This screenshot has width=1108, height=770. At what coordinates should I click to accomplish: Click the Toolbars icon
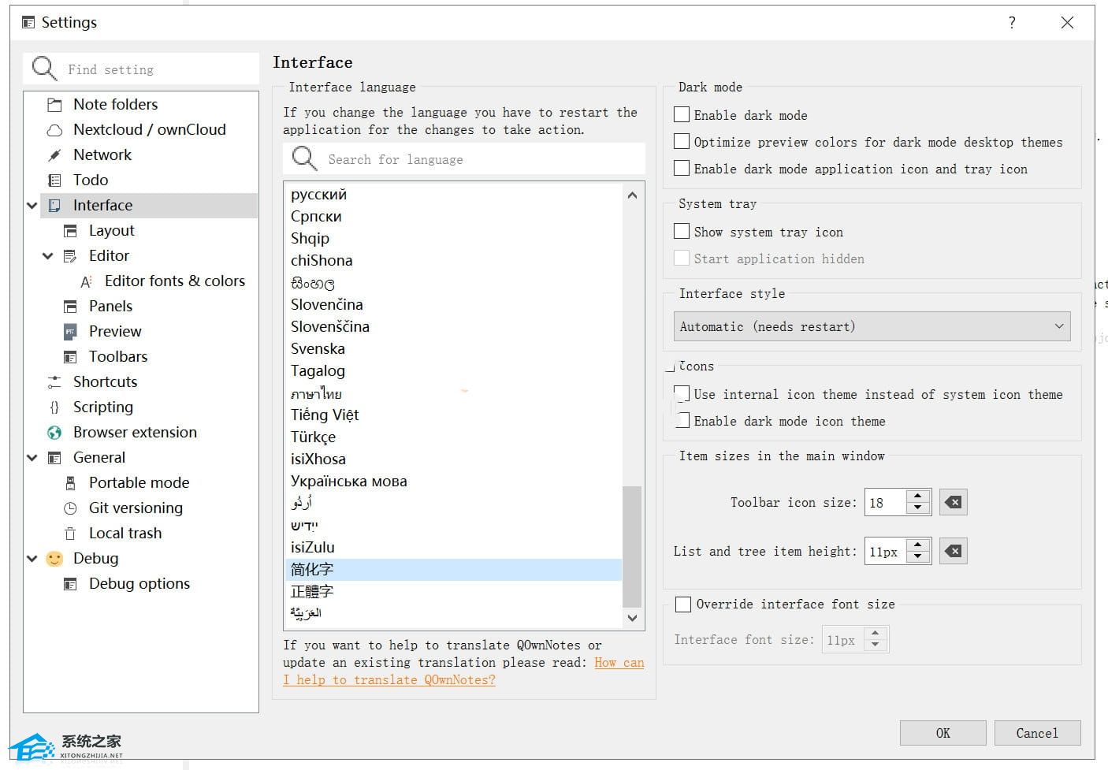pos(70,357)
